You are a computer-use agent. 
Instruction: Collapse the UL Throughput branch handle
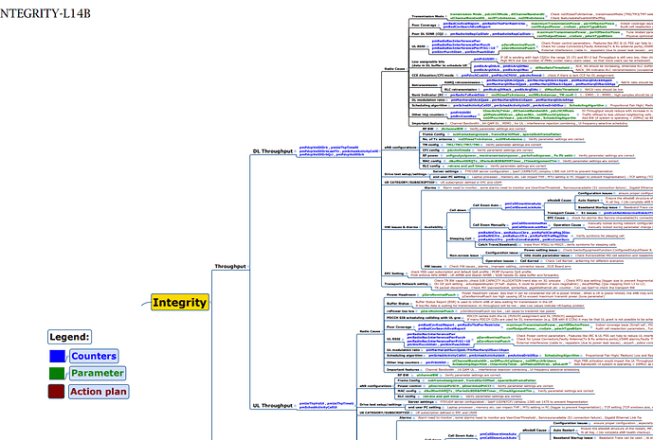coord(296,406)
